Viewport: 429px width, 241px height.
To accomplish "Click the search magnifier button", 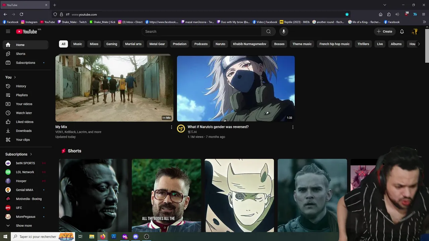I will coord(268,31).
